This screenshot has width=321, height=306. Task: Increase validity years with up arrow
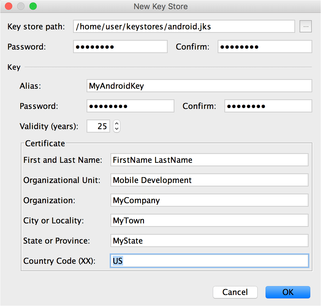pos(117,124)
